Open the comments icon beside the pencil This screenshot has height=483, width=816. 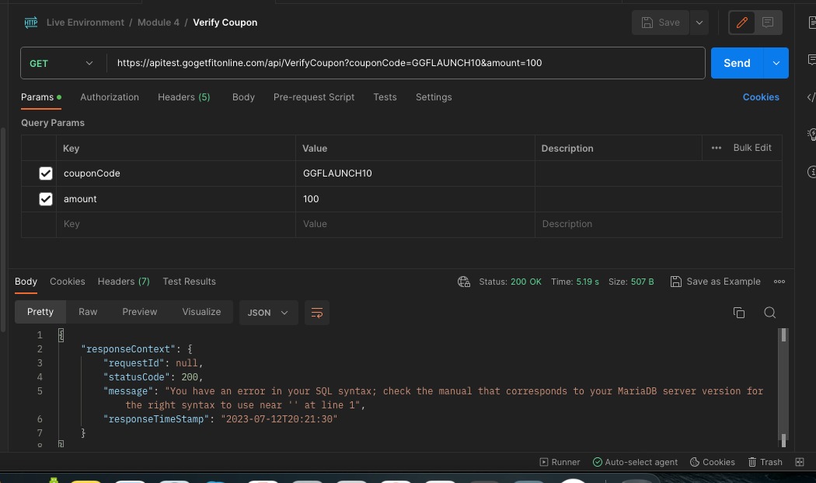(768, 23)
